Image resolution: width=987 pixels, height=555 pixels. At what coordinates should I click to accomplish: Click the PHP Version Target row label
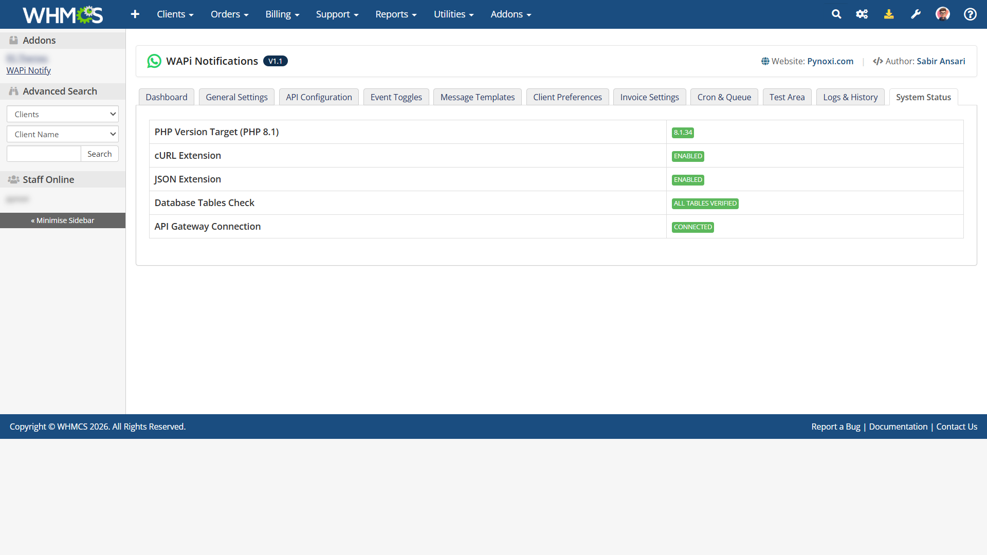point(216,132)
